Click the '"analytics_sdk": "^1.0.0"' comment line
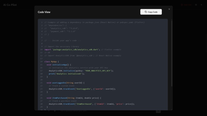The image size is (207, 116). [x=62, y=28]
